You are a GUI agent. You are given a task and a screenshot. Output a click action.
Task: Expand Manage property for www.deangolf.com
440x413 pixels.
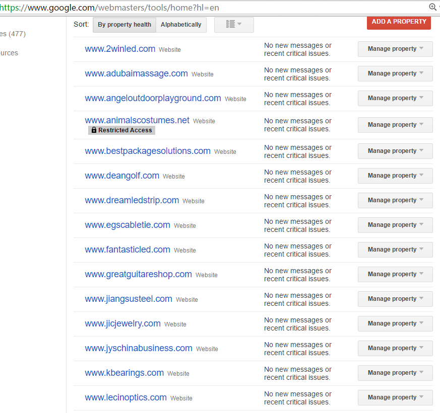395,176
